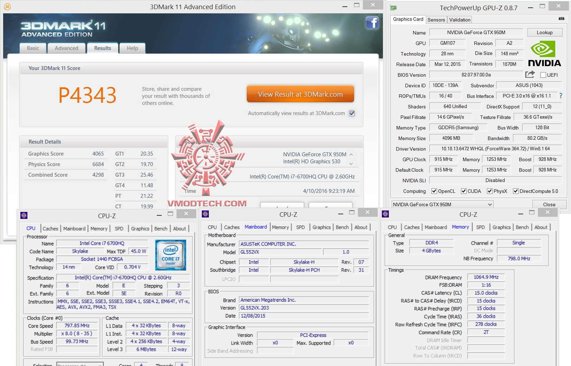Toggle the CUDA checkbox
The image size is (571, 366).
pos(464,191)
